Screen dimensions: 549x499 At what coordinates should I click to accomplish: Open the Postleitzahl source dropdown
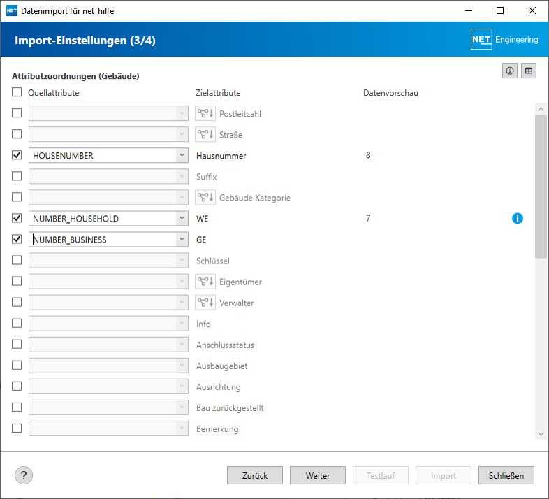coord(182,113)
